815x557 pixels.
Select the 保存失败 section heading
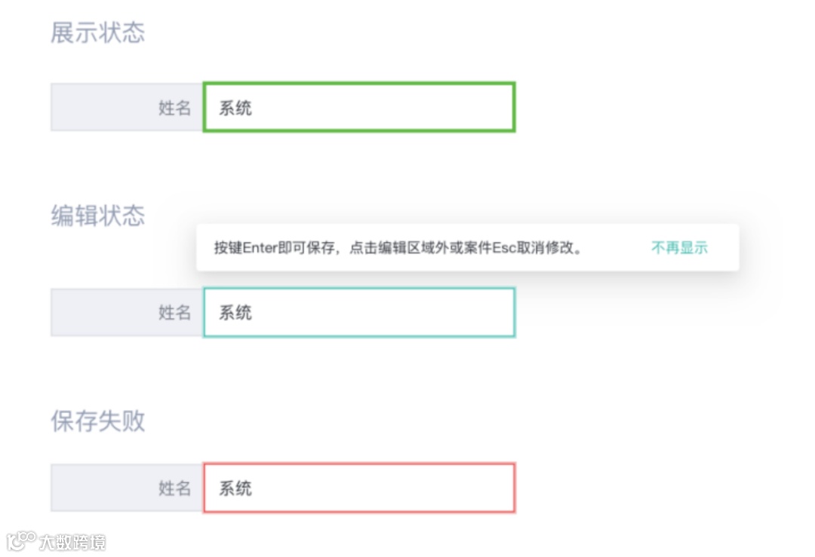pyautogui.click(x=97, y=421)
